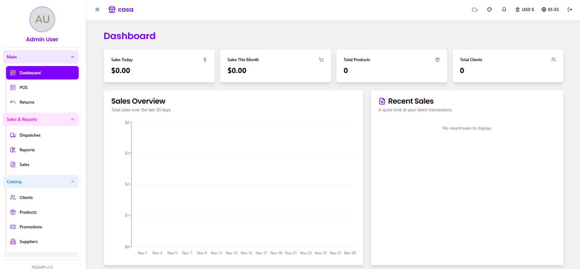Click the Nov 15 axis label
Viewport: 580px width, 269px height.
coord(247,253)
